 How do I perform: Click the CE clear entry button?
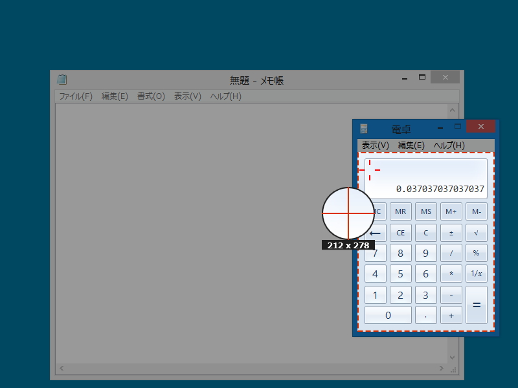pos(400,233)
